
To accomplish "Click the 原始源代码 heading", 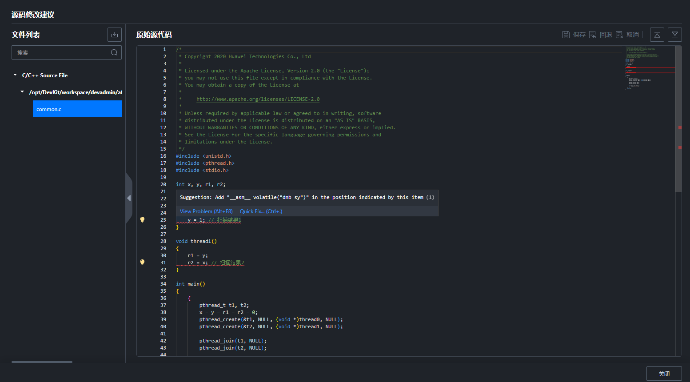I will click(154, 35).
